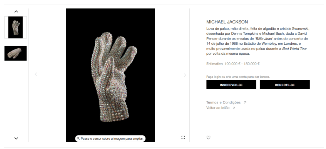326x149 pixels.
Task: Click the Estimativa price range text
Action: point(233,64)
